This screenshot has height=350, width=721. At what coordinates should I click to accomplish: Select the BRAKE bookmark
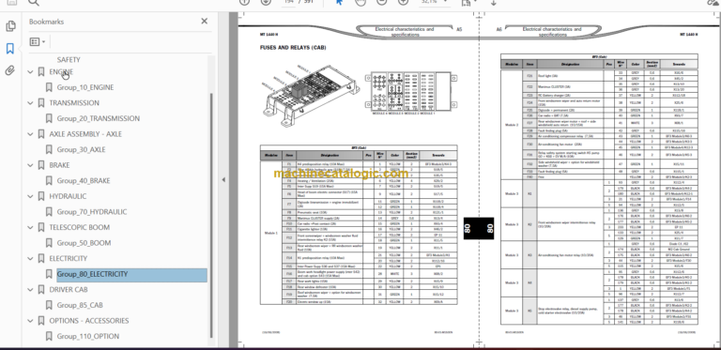tap(59, 165)
